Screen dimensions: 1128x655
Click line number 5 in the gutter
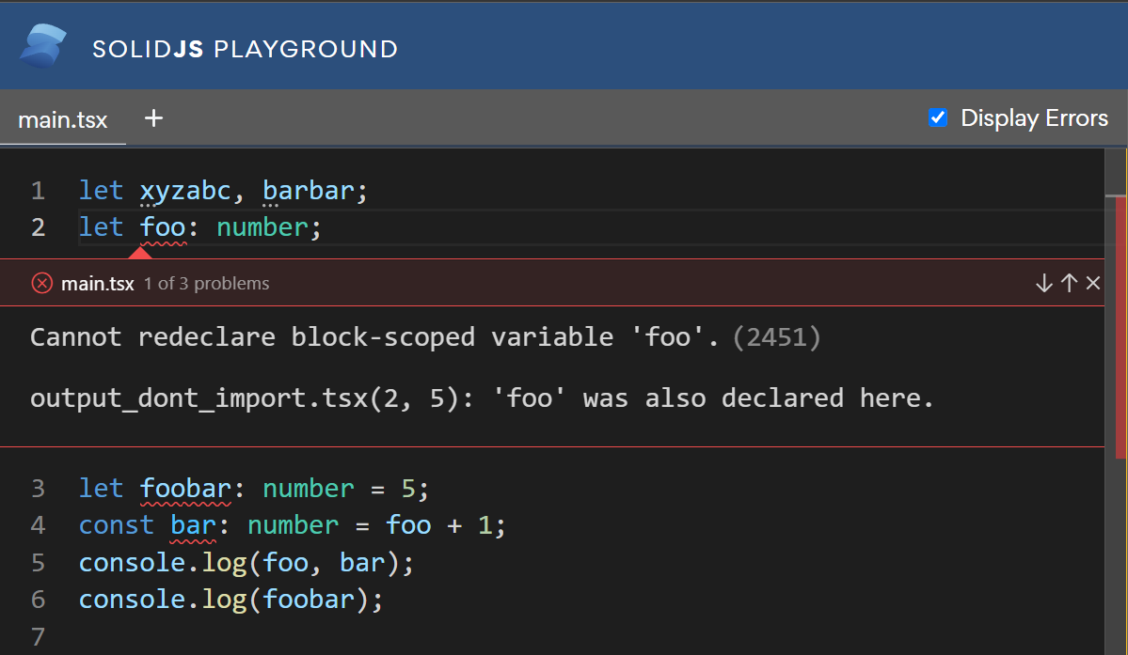(38, 562)
